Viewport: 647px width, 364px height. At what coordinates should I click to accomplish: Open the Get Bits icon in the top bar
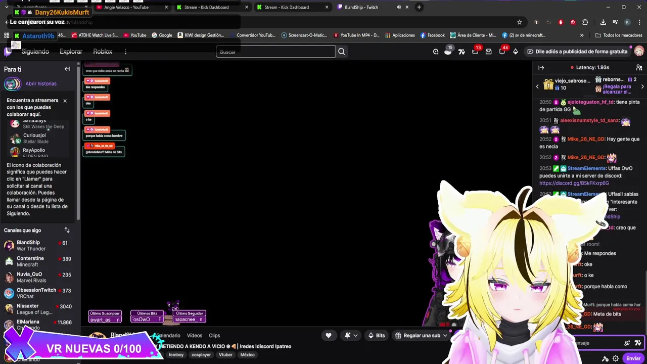[516, 52]
